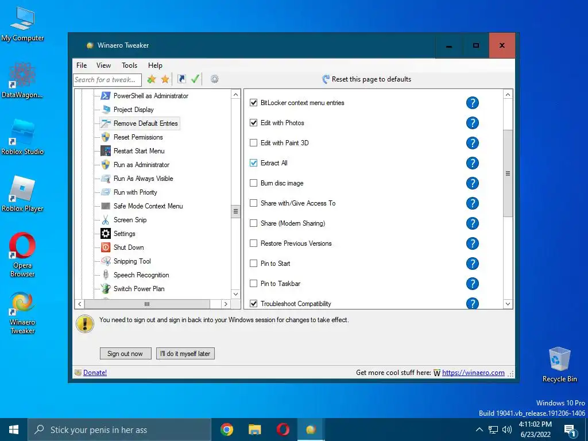Click the taskbar volume icon
This screenshot has height=441, width=588.
[x=506, y=430]
